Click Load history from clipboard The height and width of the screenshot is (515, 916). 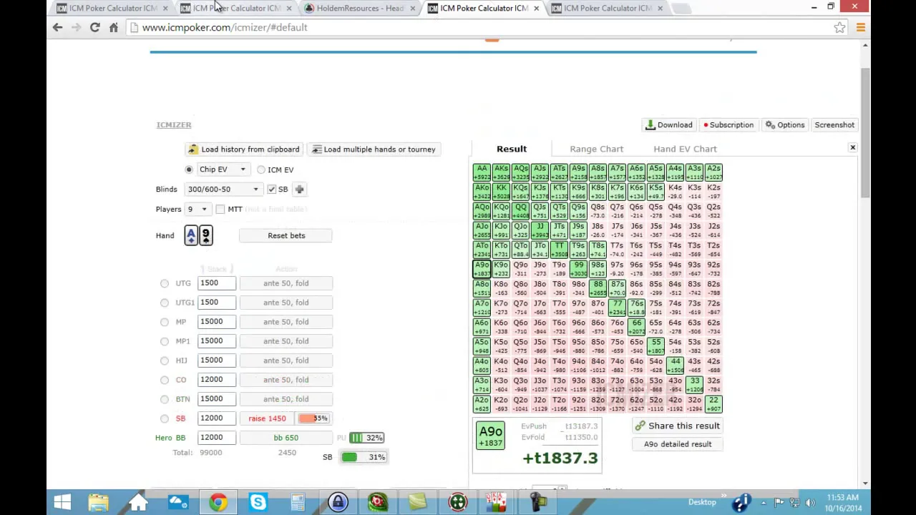tap(244, 149)
